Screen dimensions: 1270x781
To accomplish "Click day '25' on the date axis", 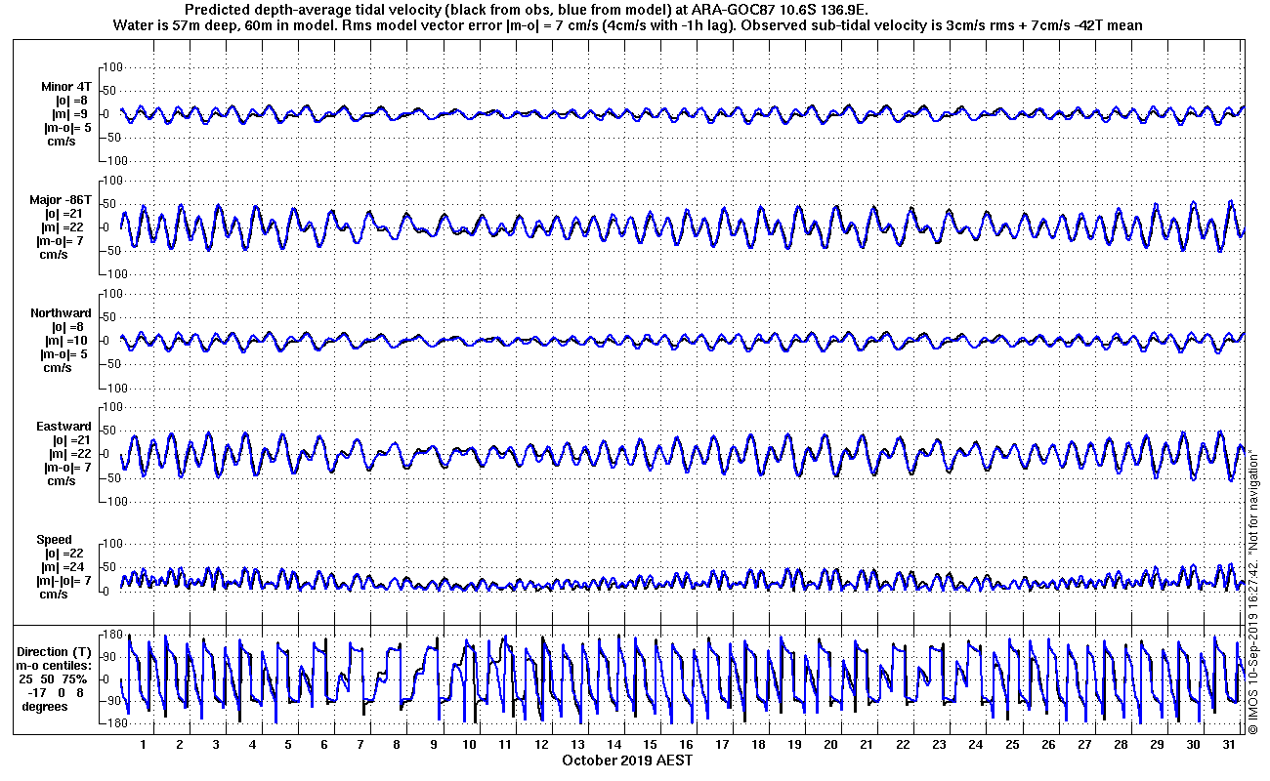I will 1011,745.
